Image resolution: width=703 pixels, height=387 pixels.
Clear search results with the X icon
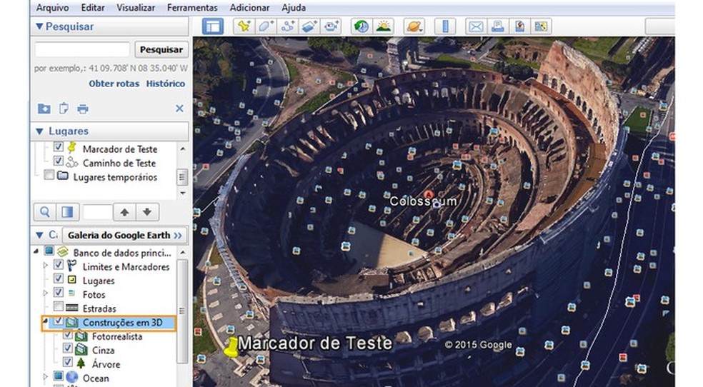coord(179,109)
